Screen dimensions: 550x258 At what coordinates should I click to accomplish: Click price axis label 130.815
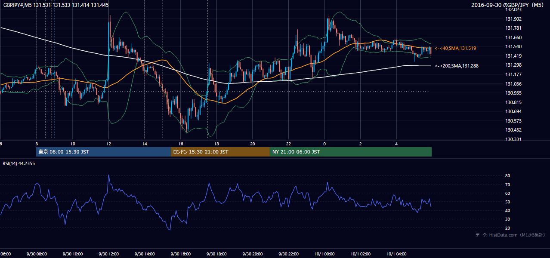pos(513,102)
